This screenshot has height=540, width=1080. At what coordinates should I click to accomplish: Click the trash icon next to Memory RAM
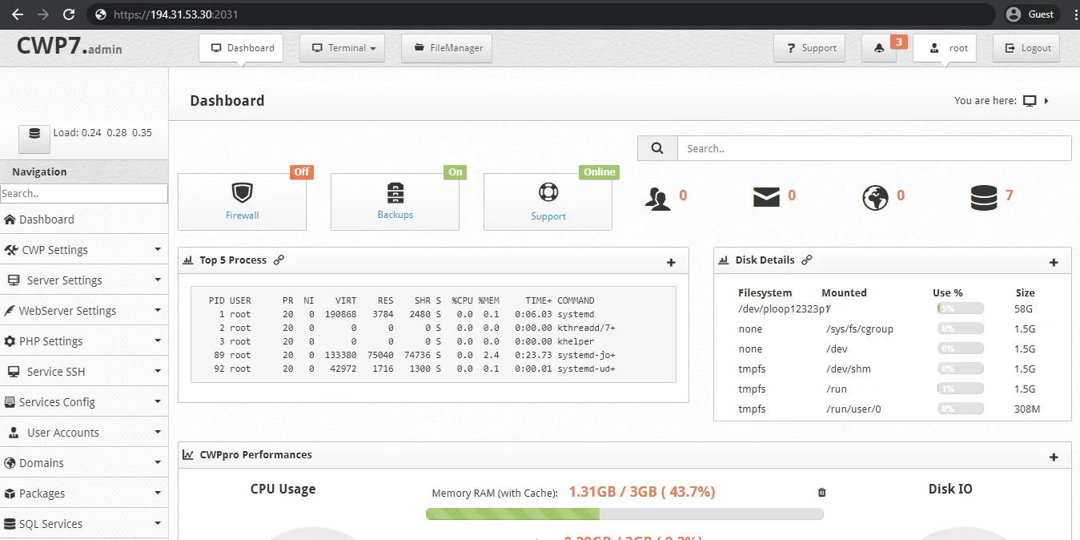click(x=821, y=493)
